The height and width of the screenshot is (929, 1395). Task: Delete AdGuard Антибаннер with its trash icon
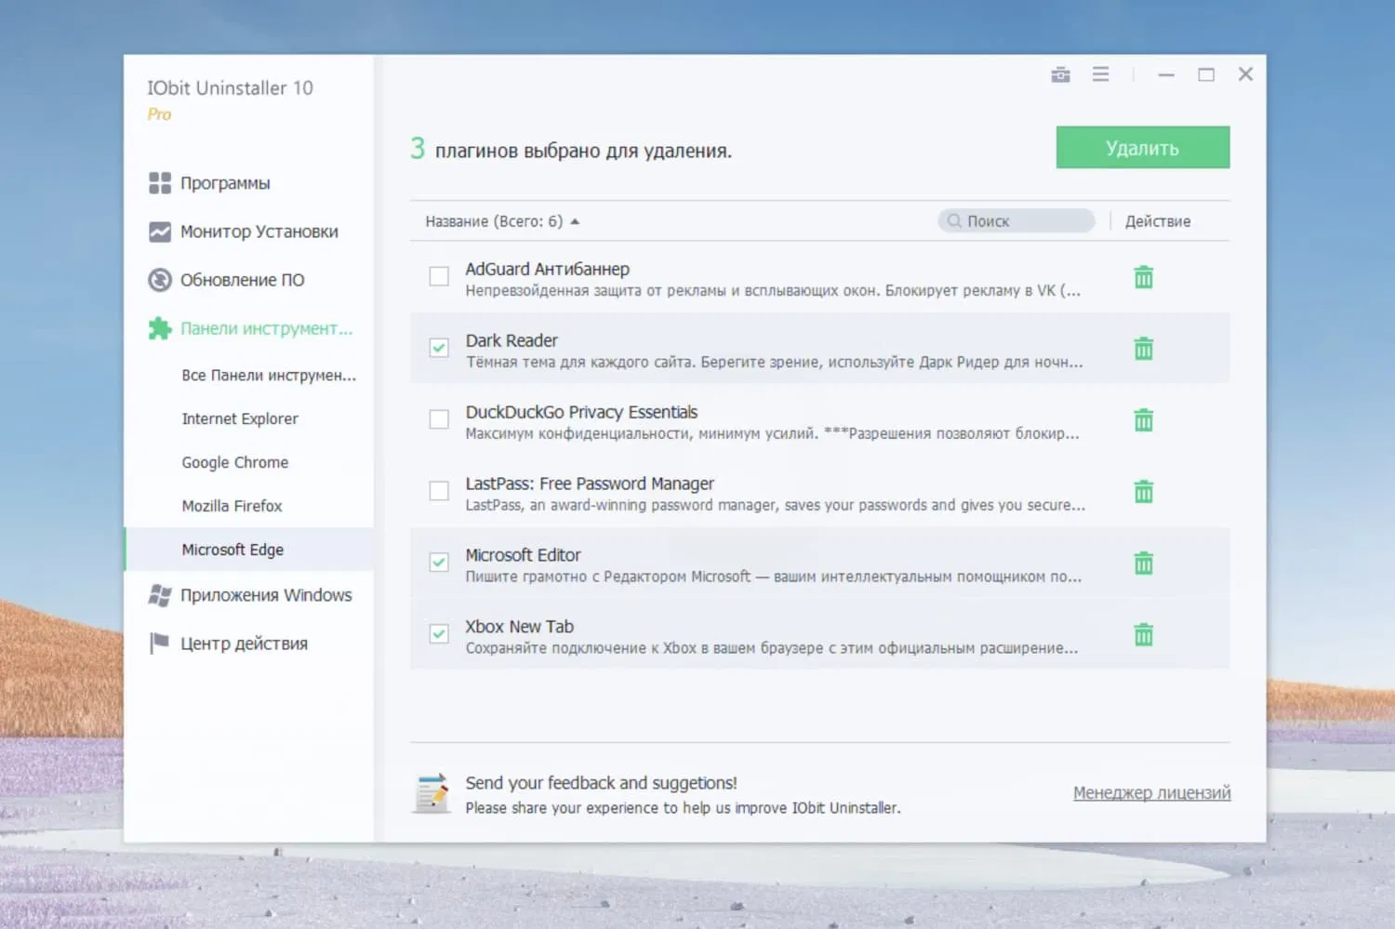coord(1143,276)
